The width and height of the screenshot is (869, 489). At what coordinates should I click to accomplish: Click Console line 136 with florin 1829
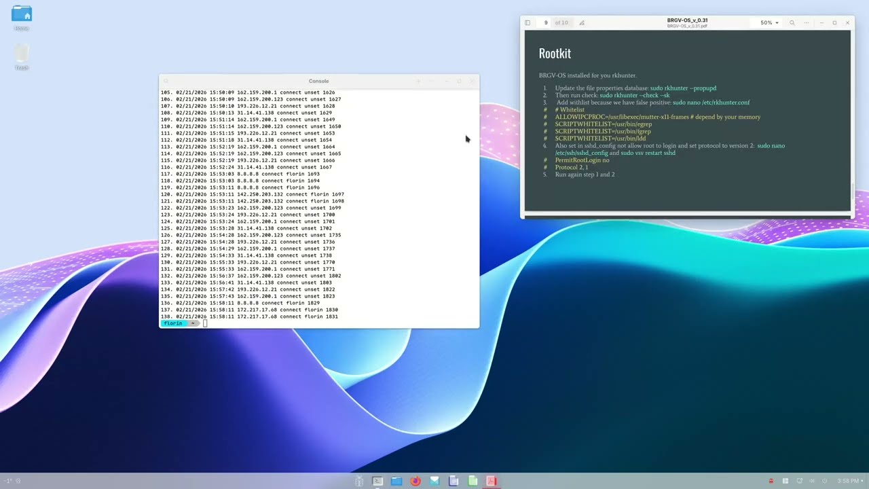240,303
